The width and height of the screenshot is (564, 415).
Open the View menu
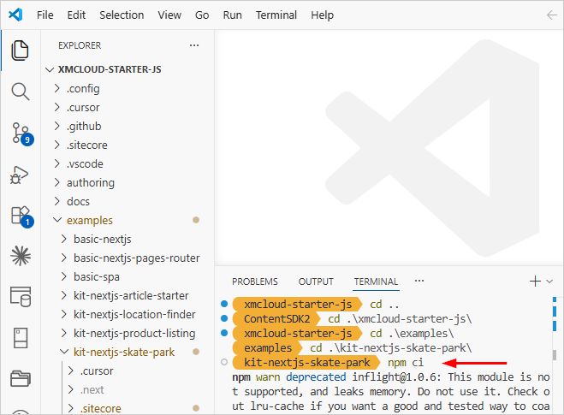[x=169, y=15]
